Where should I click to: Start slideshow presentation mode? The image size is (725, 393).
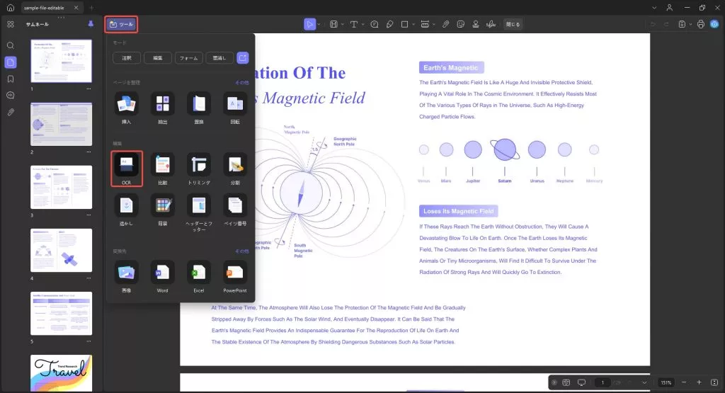(582, 382)
